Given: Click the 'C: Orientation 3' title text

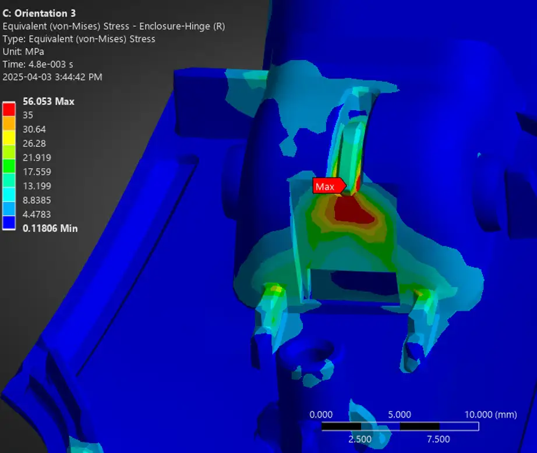Looking at the screenshot, I should pos(39,13).
